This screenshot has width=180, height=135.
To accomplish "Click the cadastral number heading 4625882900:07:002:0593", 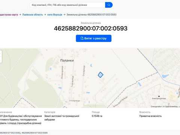I will (x=91, y=28).
